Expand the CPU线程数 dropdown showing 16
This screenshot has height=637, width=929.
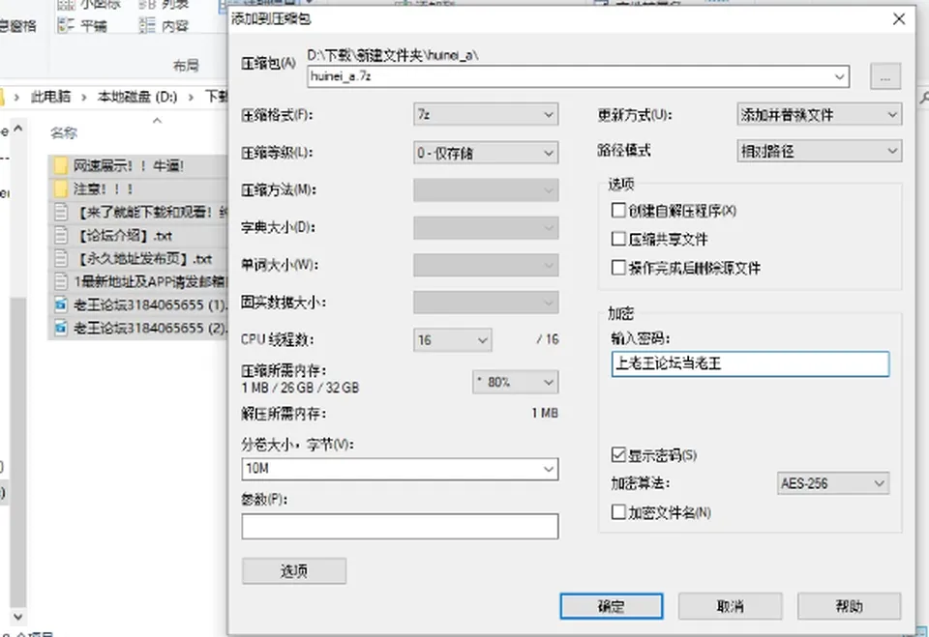click(x=453, y=340)
